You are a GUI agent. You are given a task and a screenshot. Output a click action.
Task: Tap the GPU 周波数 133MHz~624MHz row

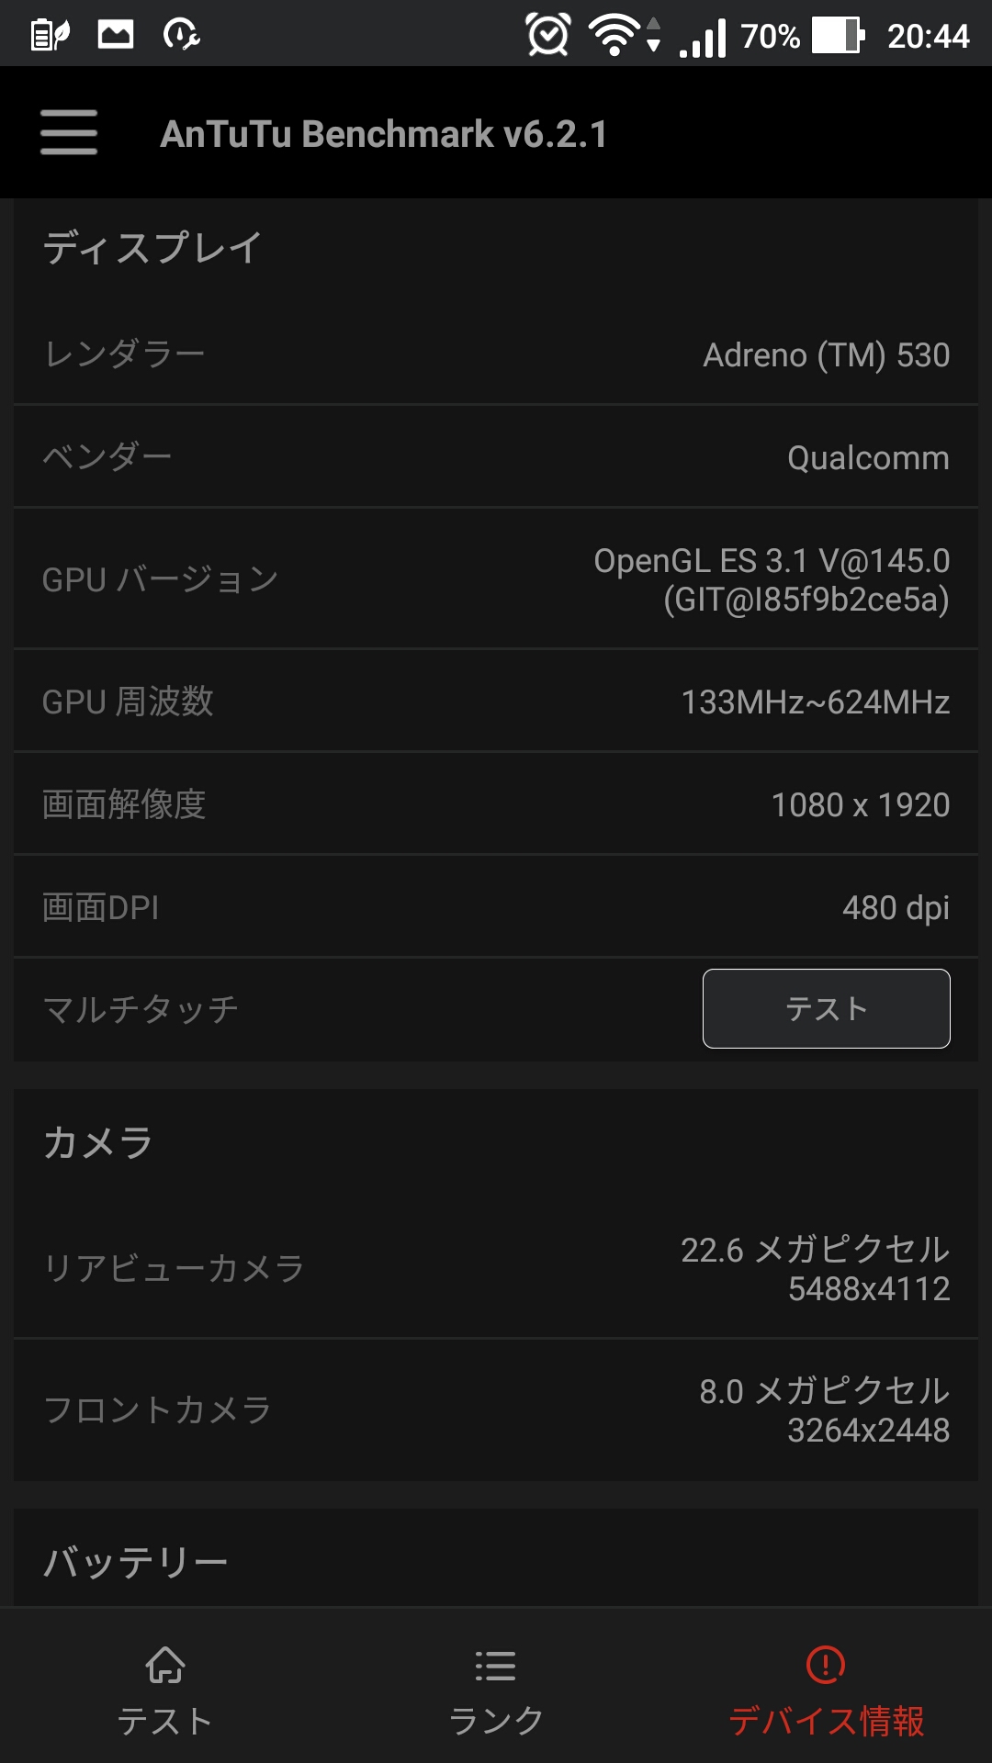click(496, 701)
